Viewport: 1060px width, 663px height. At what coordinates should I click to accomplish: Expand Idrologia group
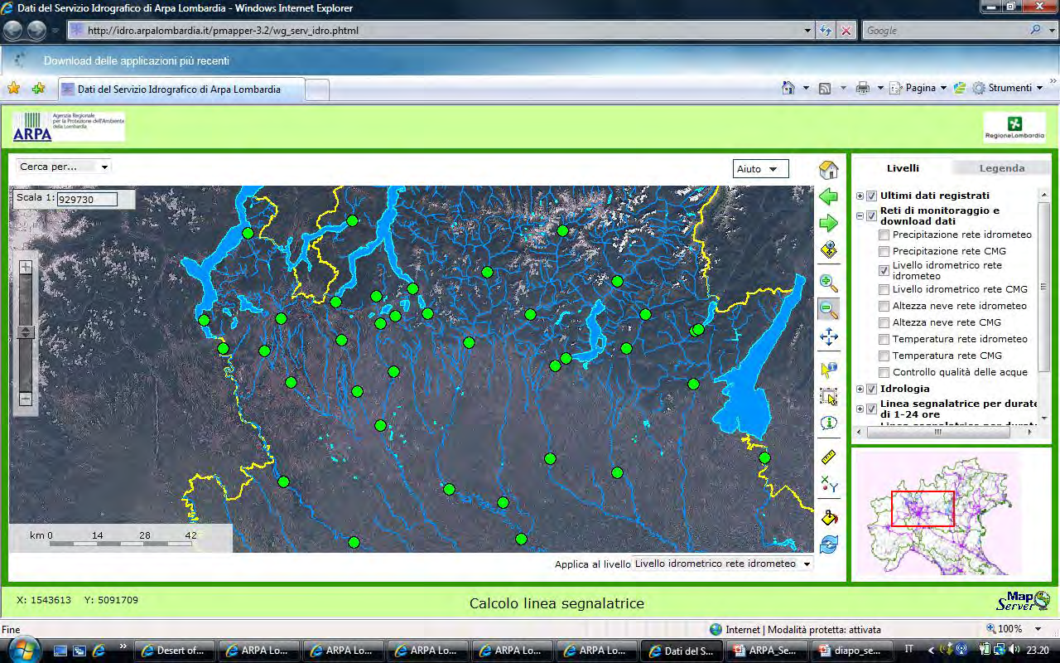(860, 390)
